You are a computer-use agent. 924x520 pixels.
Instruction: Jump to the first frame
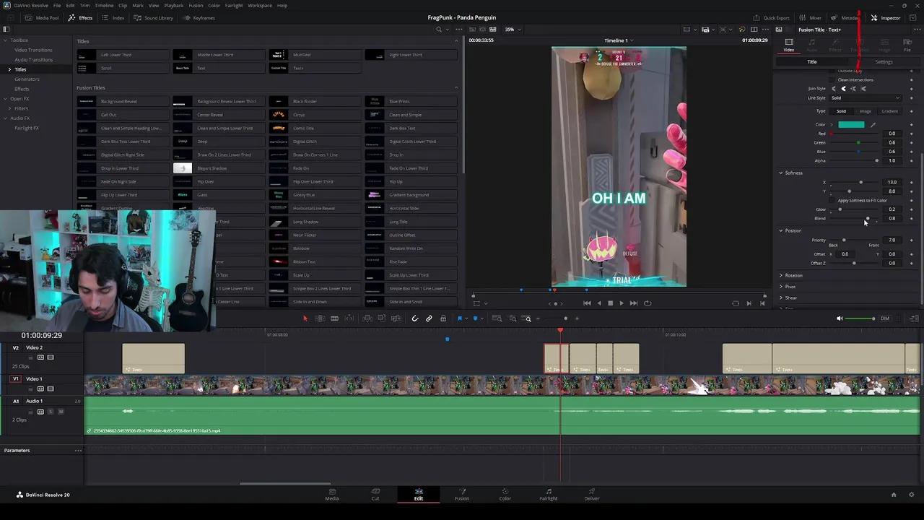[587, 303]
